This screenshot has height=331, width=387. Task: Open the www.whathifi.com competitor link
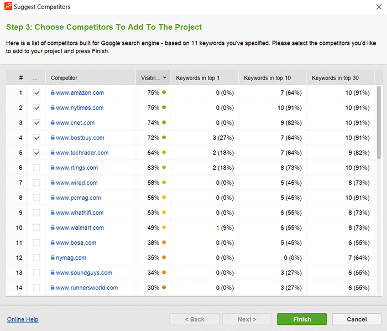[80, 213]
